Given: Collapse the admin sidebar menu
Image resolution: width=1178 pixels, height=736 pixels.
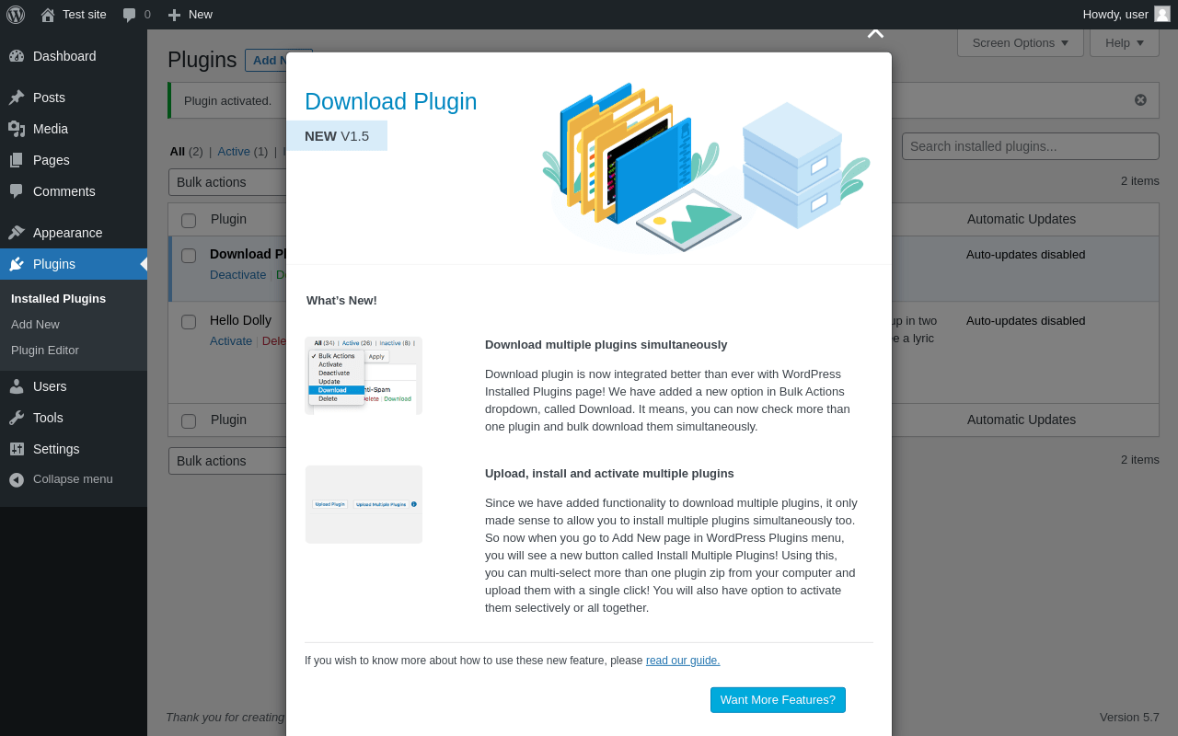Looking at the screenshot, I should pos(74,479).
